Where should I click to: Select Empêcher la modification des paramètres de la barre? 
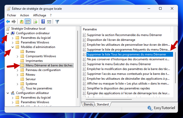tap(128, 69)
